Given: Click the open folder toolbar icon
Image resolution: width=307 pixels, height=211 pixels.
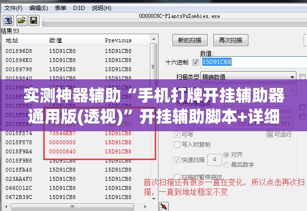Looking at the screenshot, I should click(21, 20).
